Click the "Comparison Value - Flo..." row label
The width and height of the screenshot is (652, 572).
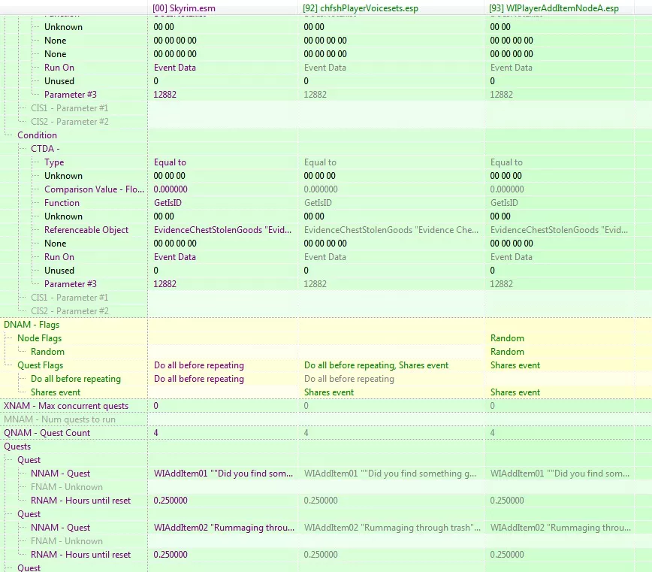click(x=94, y=189)
